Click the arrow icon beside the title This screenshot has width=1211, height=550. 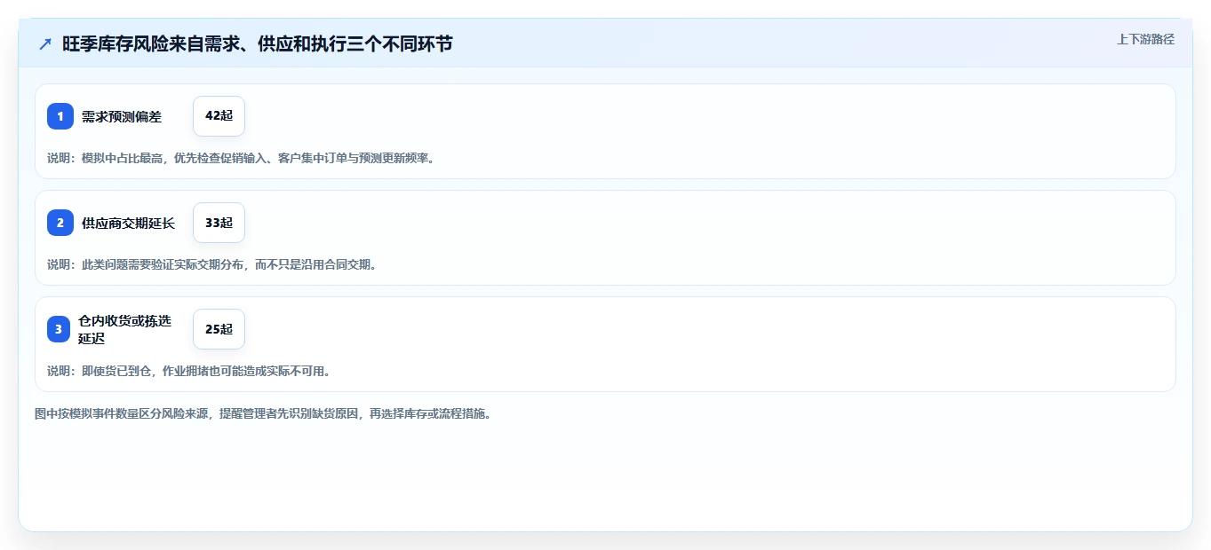45,43
